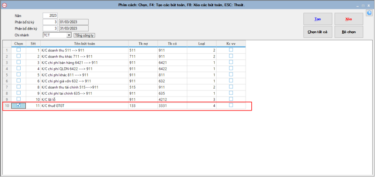Viewport: 375px width, 177px height.
Task: Click the Chọn column header
Action: tap(19, 44)
